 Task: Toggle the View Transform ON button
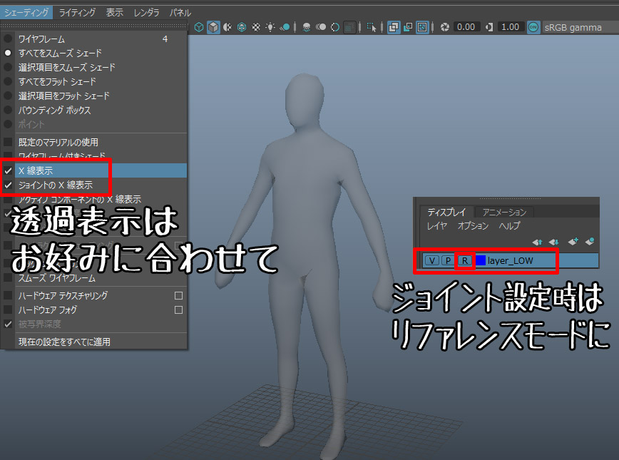pos(533,27)
